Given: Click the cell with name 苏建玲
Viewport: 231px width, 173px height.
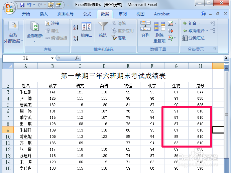Looking at the screenshot, I should [26, 156].
